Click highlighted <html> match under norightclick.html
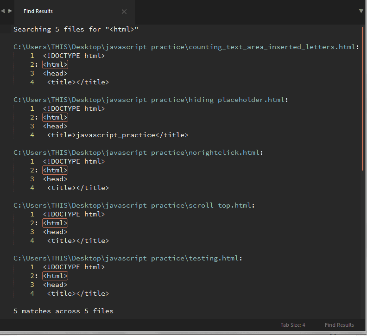Screen dimensions: 367x336 coord(55,170)
